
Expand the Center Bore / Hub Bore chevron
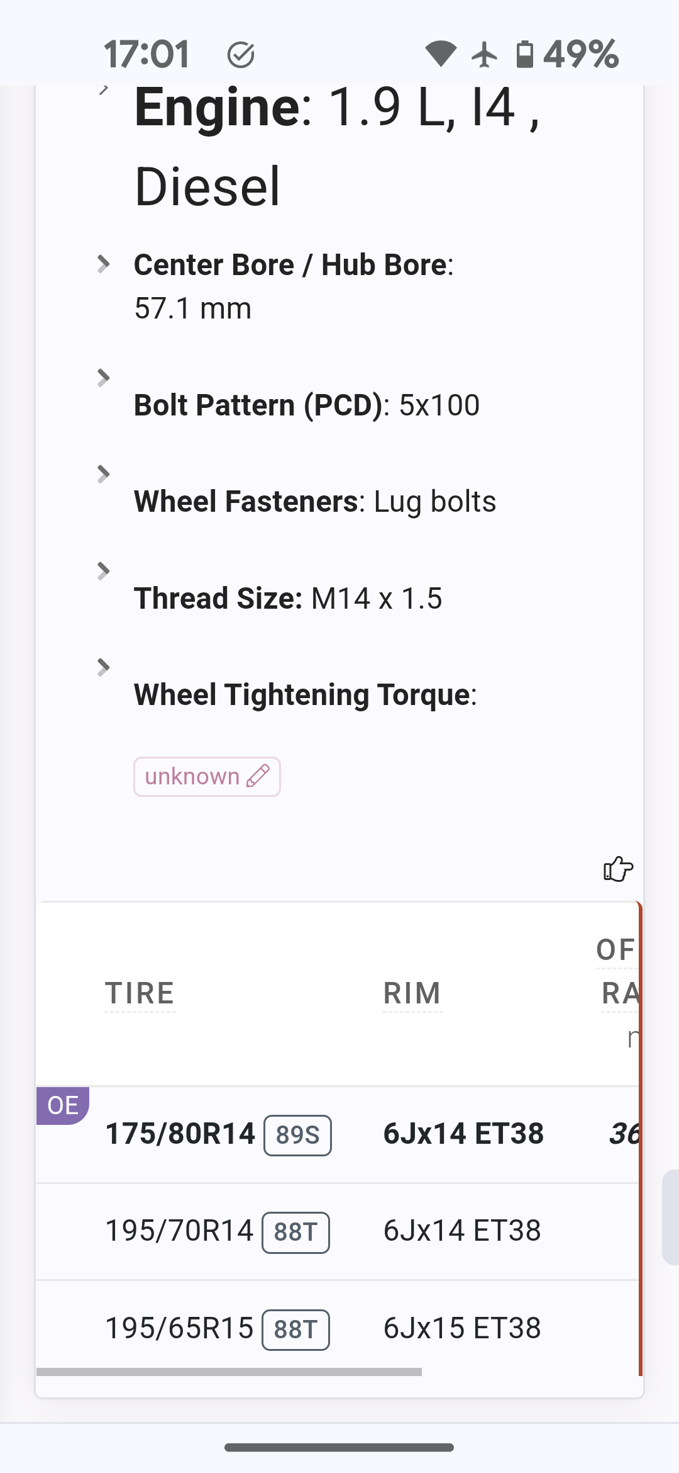pyautogui.click(x=104, y=264)
